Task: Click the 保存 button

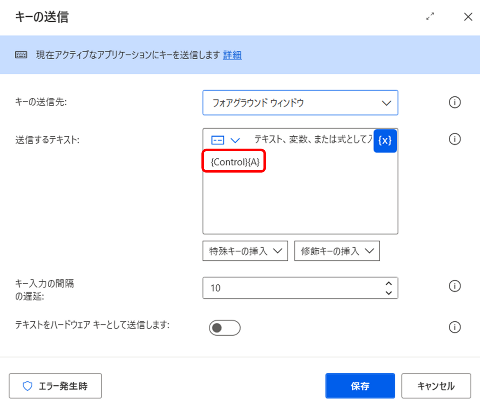Action: coord(360,386)
